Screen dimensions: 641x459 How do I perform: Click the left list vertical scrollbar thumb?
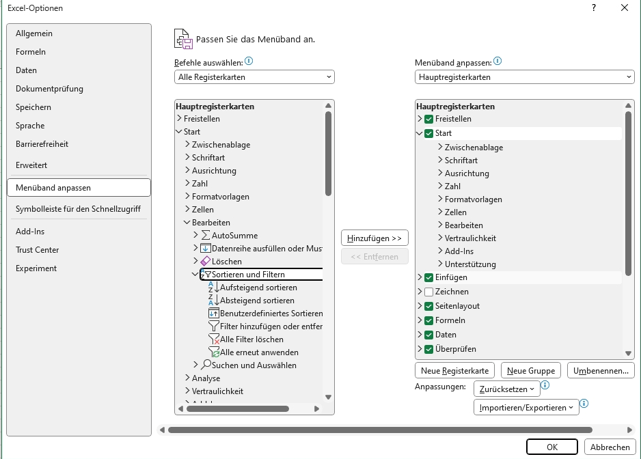point(328,153)
